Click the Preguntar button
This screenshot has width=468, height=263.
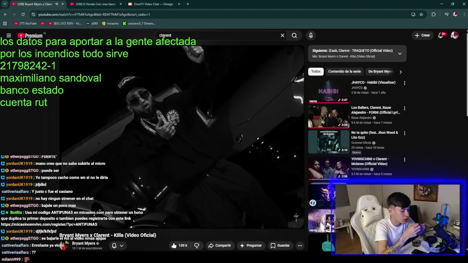[x=250, y=245]
